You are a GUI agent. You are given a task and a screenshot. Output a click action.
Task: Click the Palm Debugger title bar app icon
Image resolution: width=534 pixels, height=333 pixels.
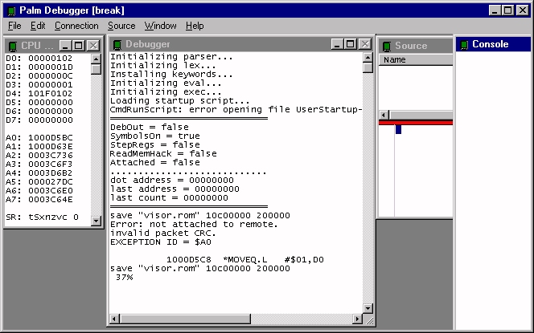tap(11, 11)
